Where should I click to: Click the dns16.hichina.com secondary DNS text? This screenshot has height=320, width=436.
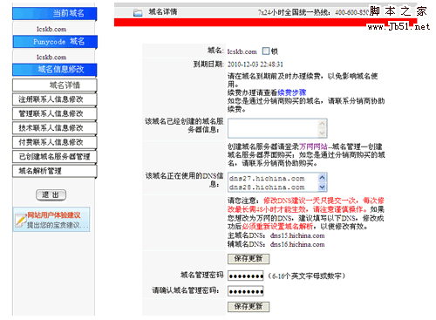[x=297, y=244]
